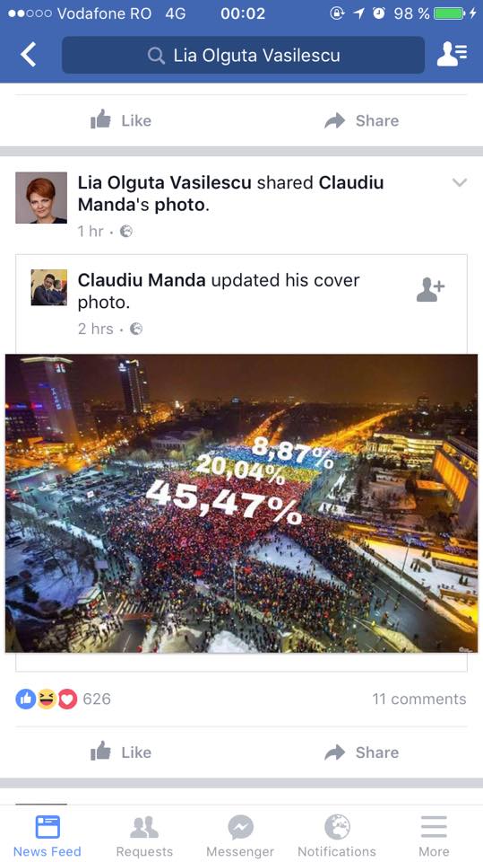Screen dimensions: 483x862
Task: Open the crowd cover photo
Action: pos(242,503)
